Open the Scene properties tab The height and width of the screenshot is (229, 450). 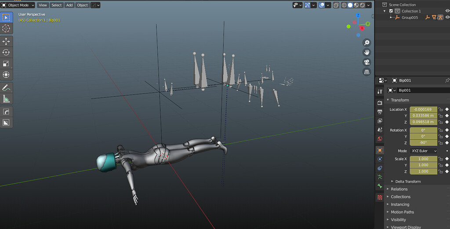(380, 130)
